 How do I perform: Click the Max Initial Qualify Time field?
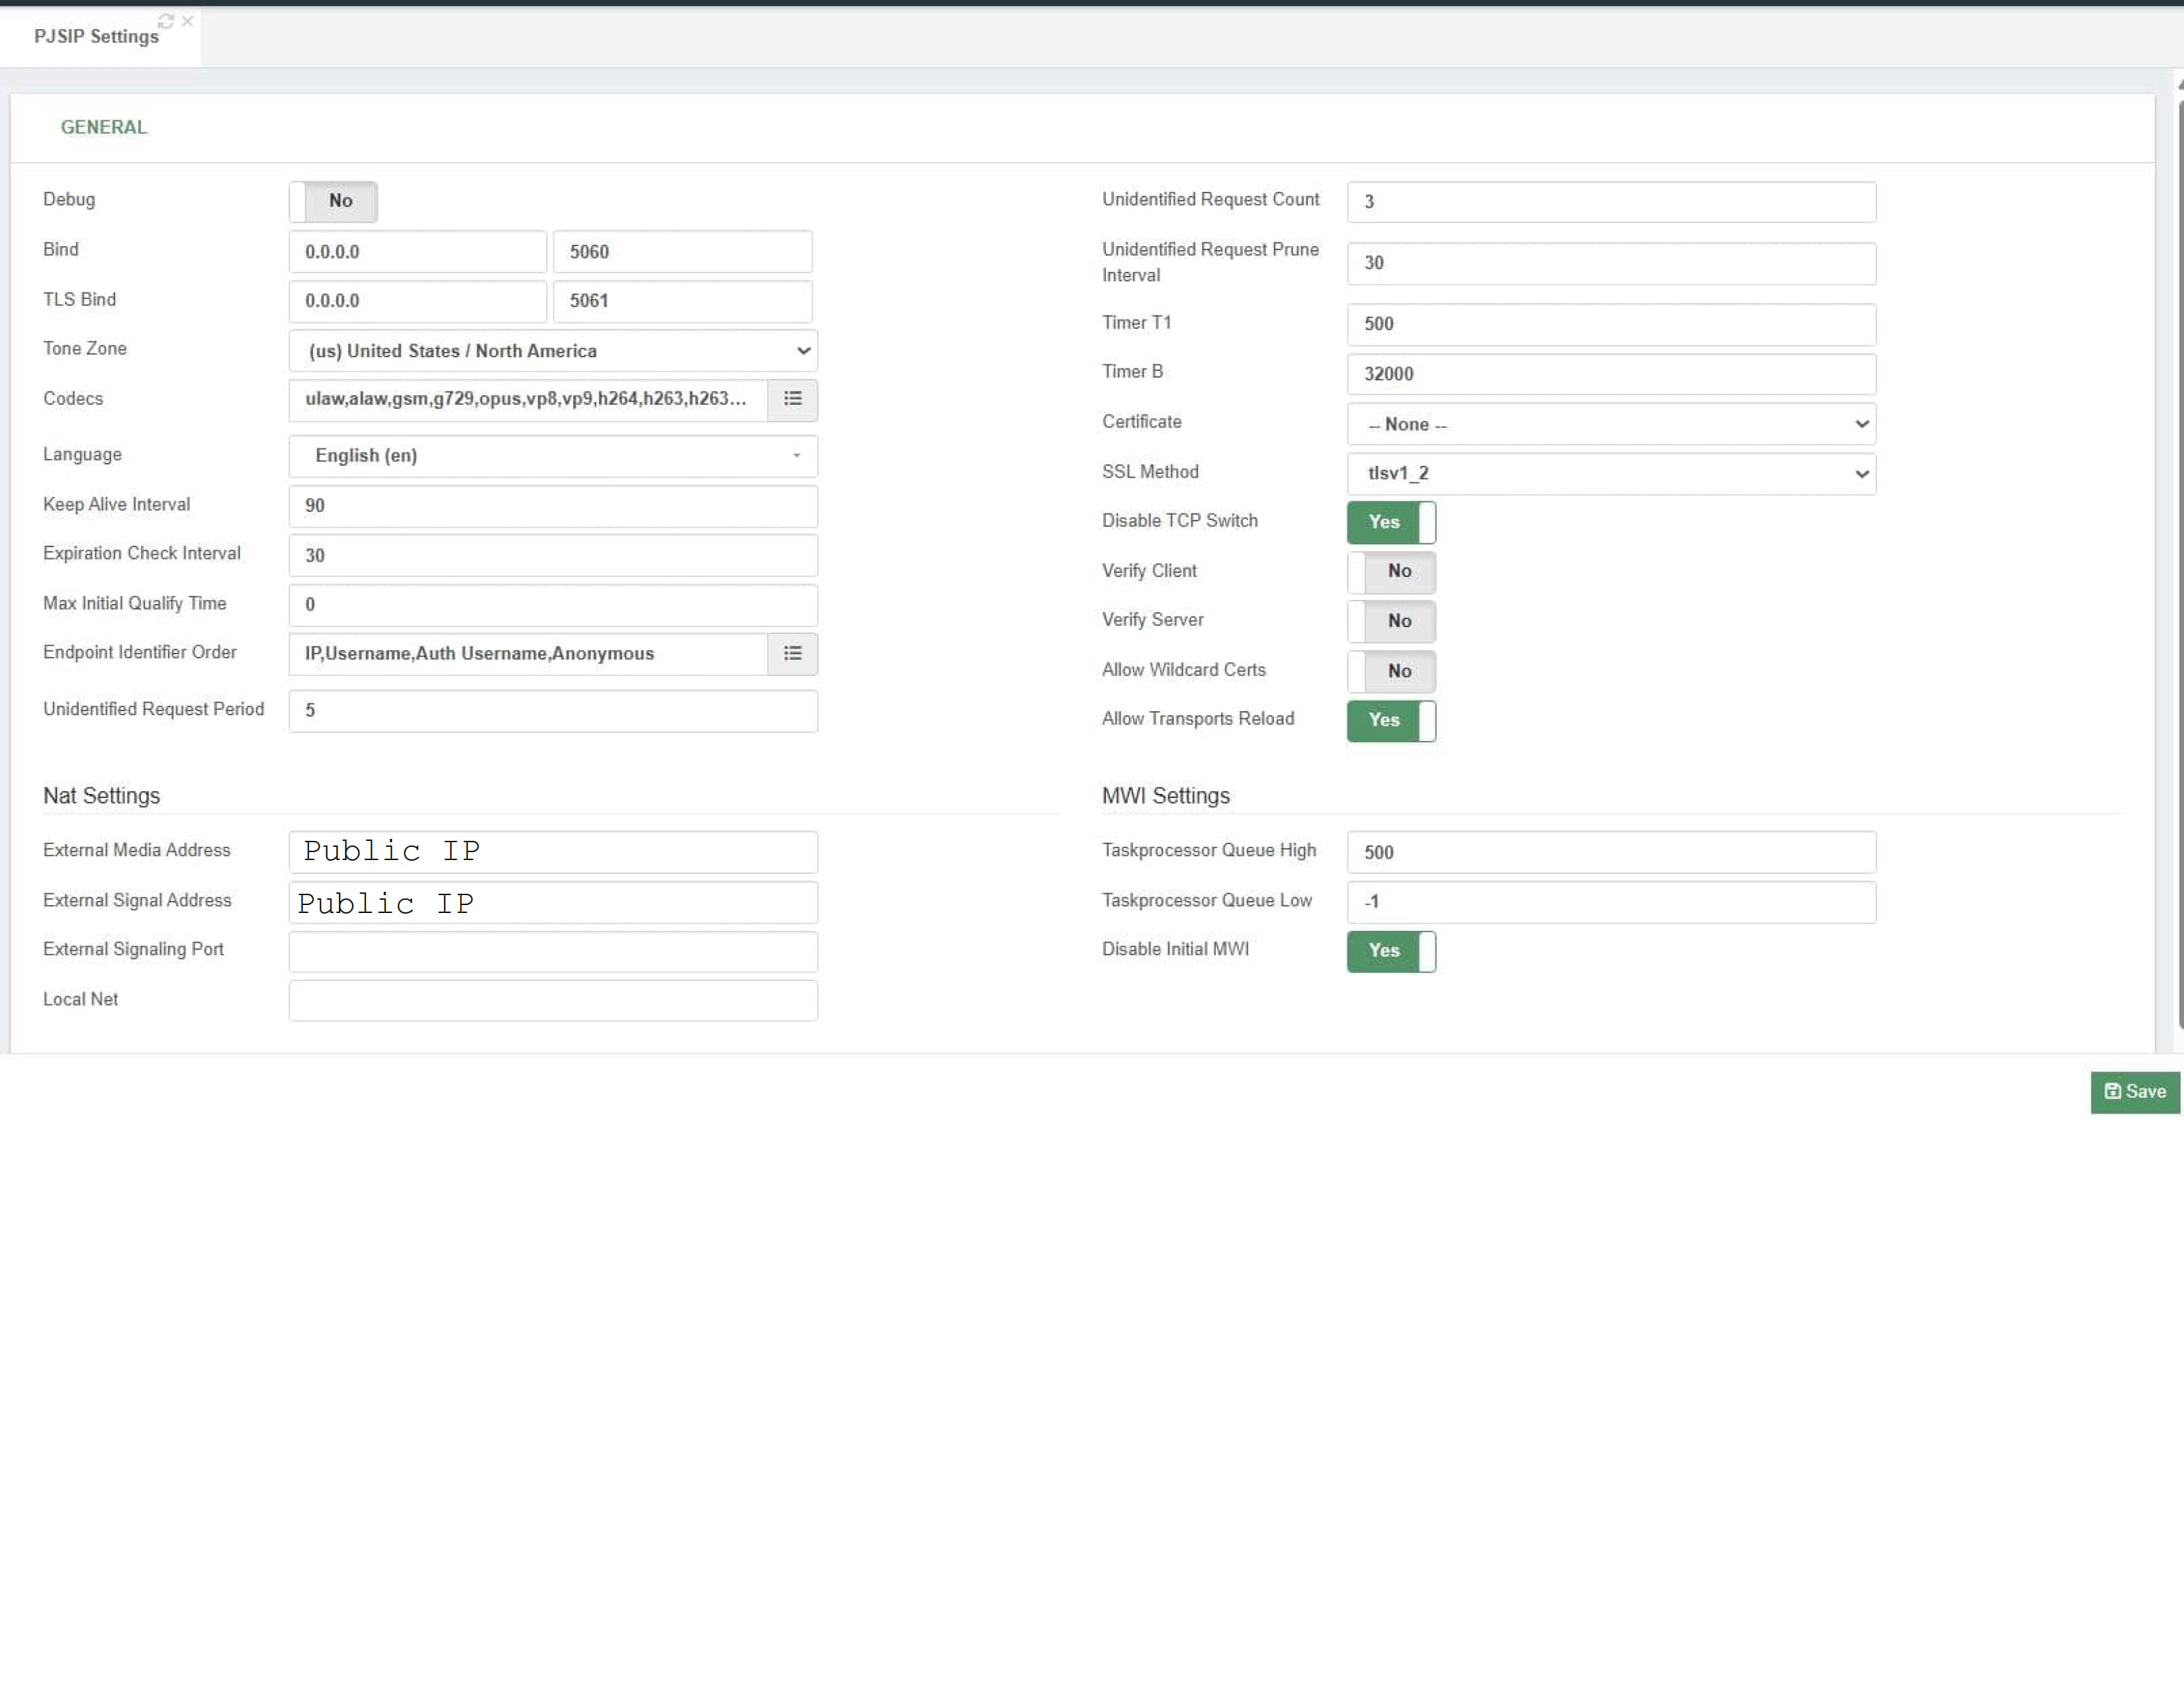(x=553, y=605)
